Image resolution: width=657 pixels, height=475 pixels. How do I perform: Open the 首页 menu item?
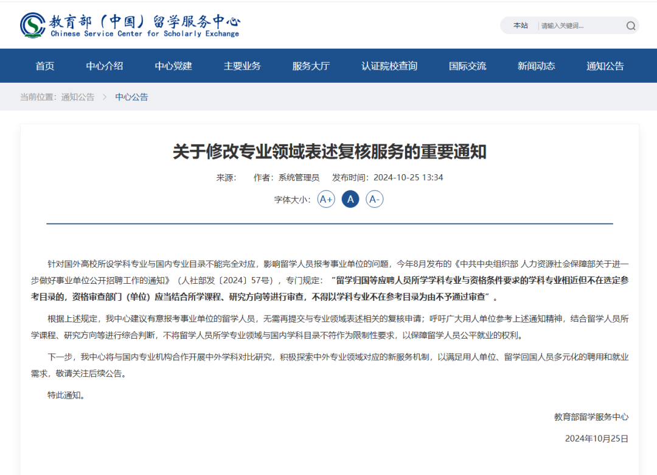(x=45, y=66)
